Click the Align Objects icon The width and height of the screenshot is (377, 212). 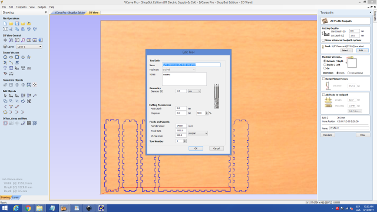click(35, 85)
